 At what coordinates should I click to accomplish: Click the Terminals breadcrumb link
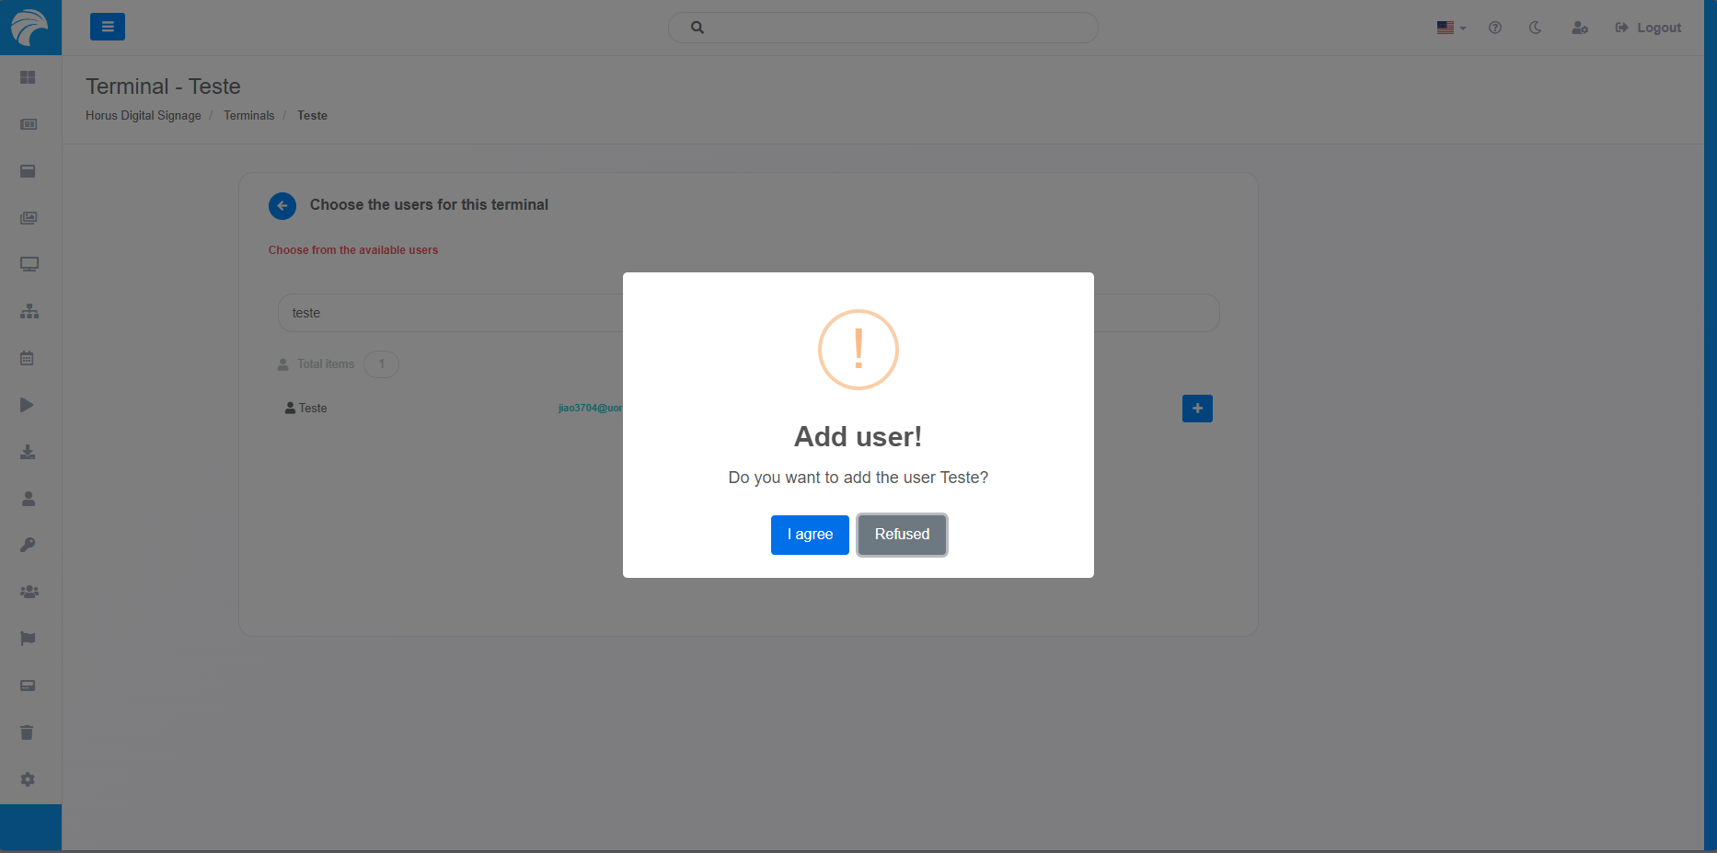248,116
